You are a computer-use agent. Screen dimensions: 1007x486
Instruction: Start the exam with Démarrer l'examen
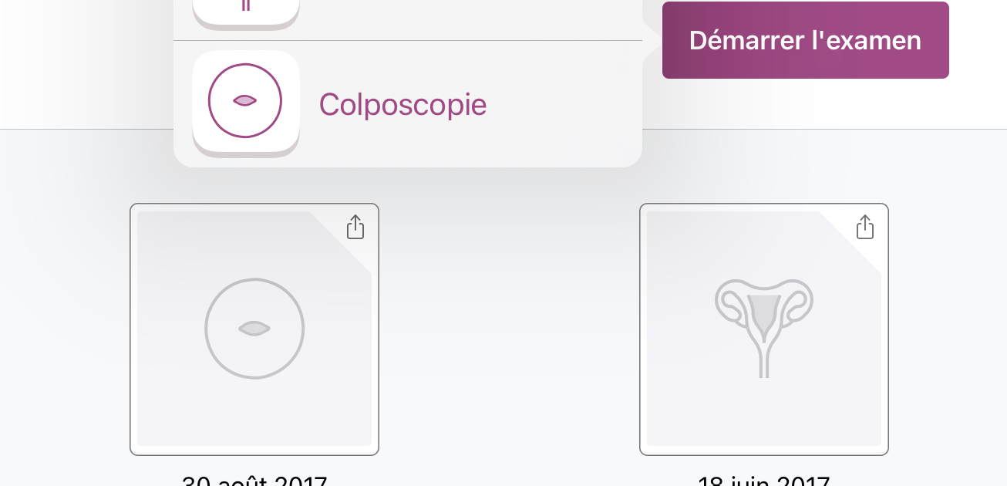[x=805, y=40]
